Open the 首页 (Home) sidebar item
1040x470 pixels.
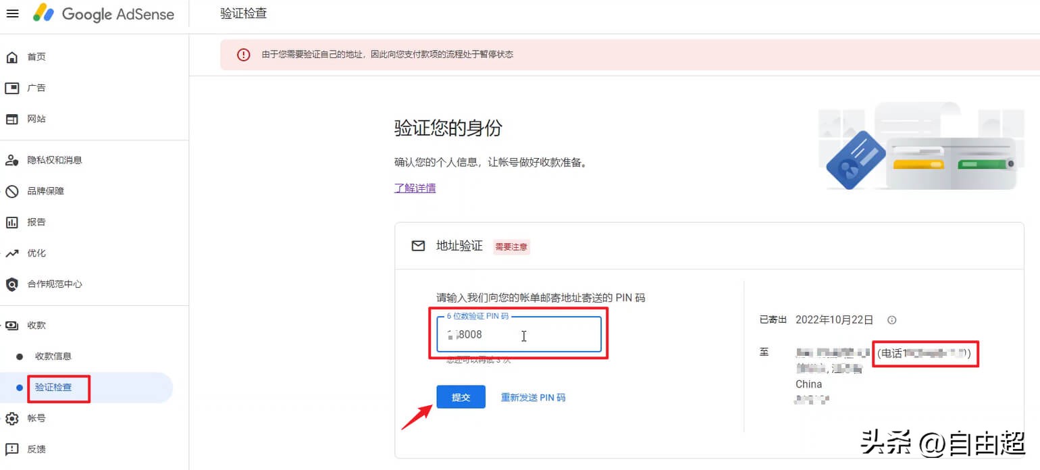pyautogui.click(x=36, y=57)
